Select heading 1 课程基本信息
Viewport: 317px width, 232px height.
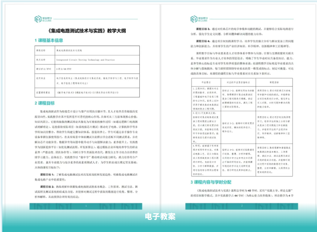pos(49,40)
